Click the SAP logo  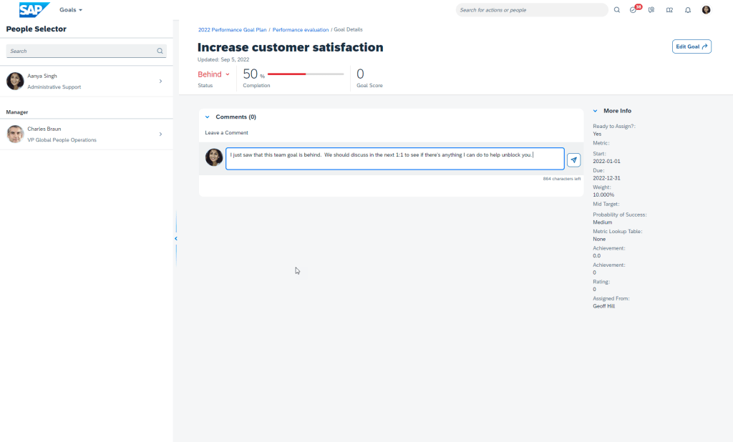coord(34,10)
